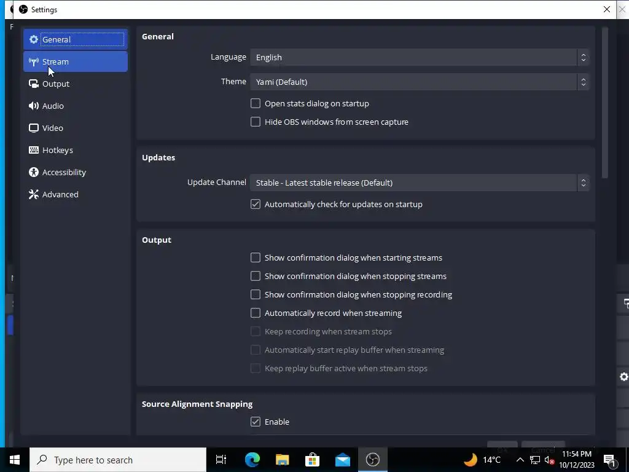Disable Source Alignment Snapping Enable checkbox
Screen dimensions: 629x472
(255, 422)
